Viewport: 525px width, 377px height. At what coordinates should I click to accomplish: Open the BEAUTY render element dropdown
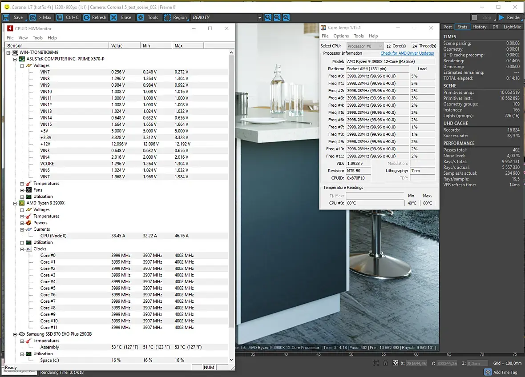259,17
